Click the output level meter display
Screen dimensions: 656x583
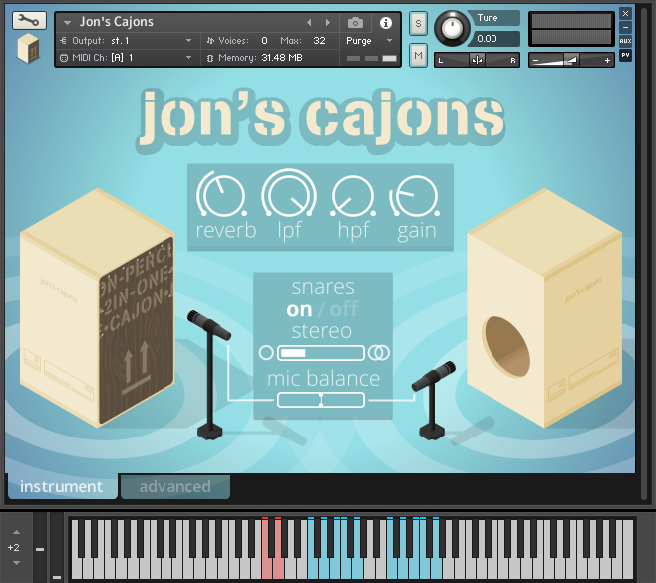[571, 29]
